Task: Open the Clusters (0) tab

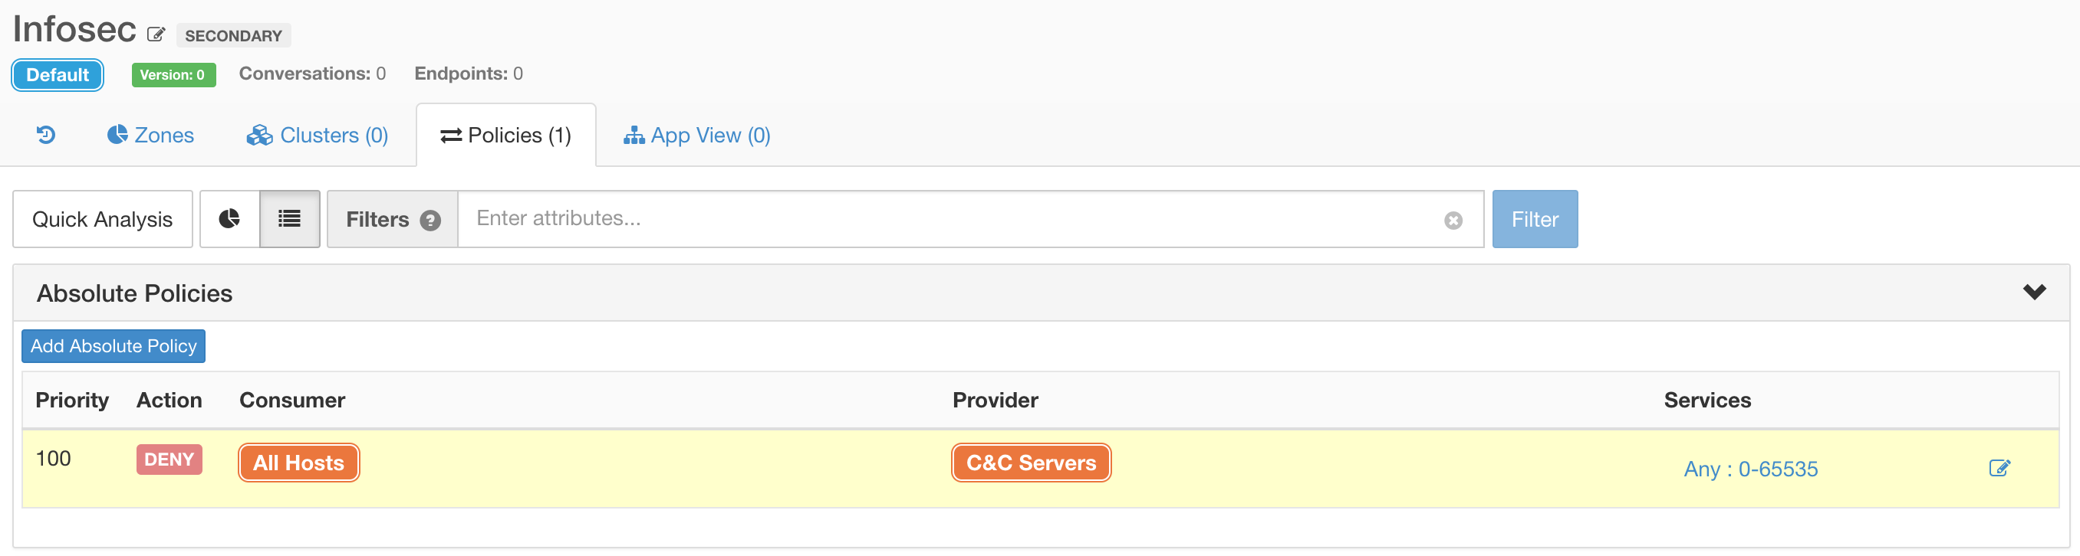Action: click(x=318, y=136)
